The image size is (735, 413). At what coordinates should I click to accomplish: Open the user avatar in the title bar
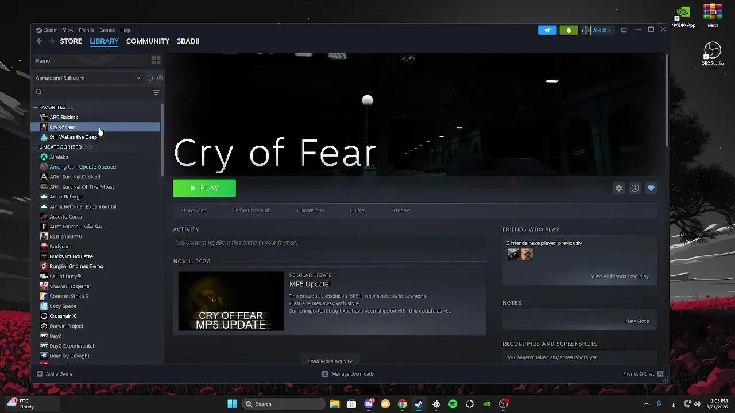pos(586,30)
